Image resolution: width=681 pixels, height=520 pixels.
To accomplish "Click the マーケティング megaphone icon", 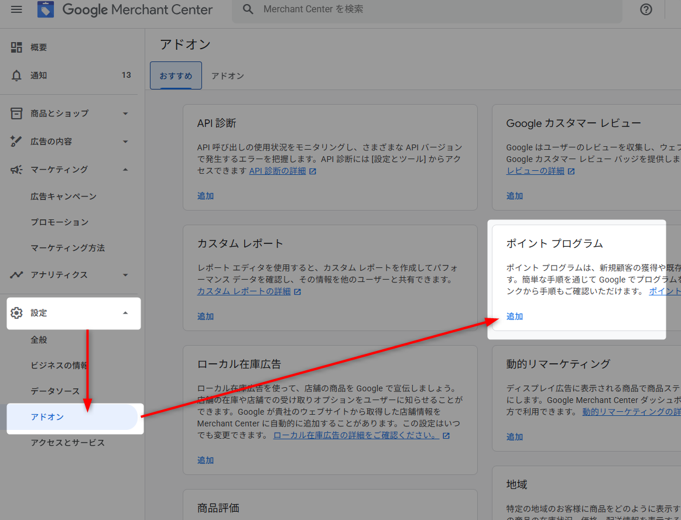I will click(x=16, y=170).
